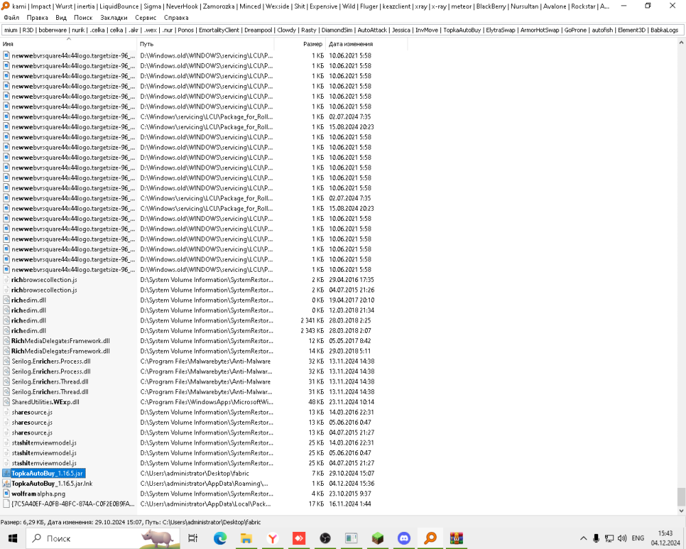Select sharesource.js dated 05.06.2016
The width and height of the screenshot is (686, 549).
click(x=32, y=423)
